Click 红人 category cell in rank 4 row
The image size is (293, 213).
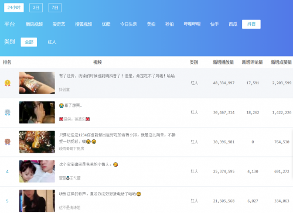tap(195, 171)
